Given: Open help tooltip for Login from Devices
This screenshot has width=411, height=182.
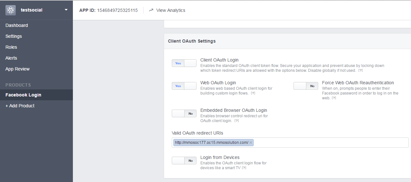Looking at the screenshot, I should click(x=244, y=168).
